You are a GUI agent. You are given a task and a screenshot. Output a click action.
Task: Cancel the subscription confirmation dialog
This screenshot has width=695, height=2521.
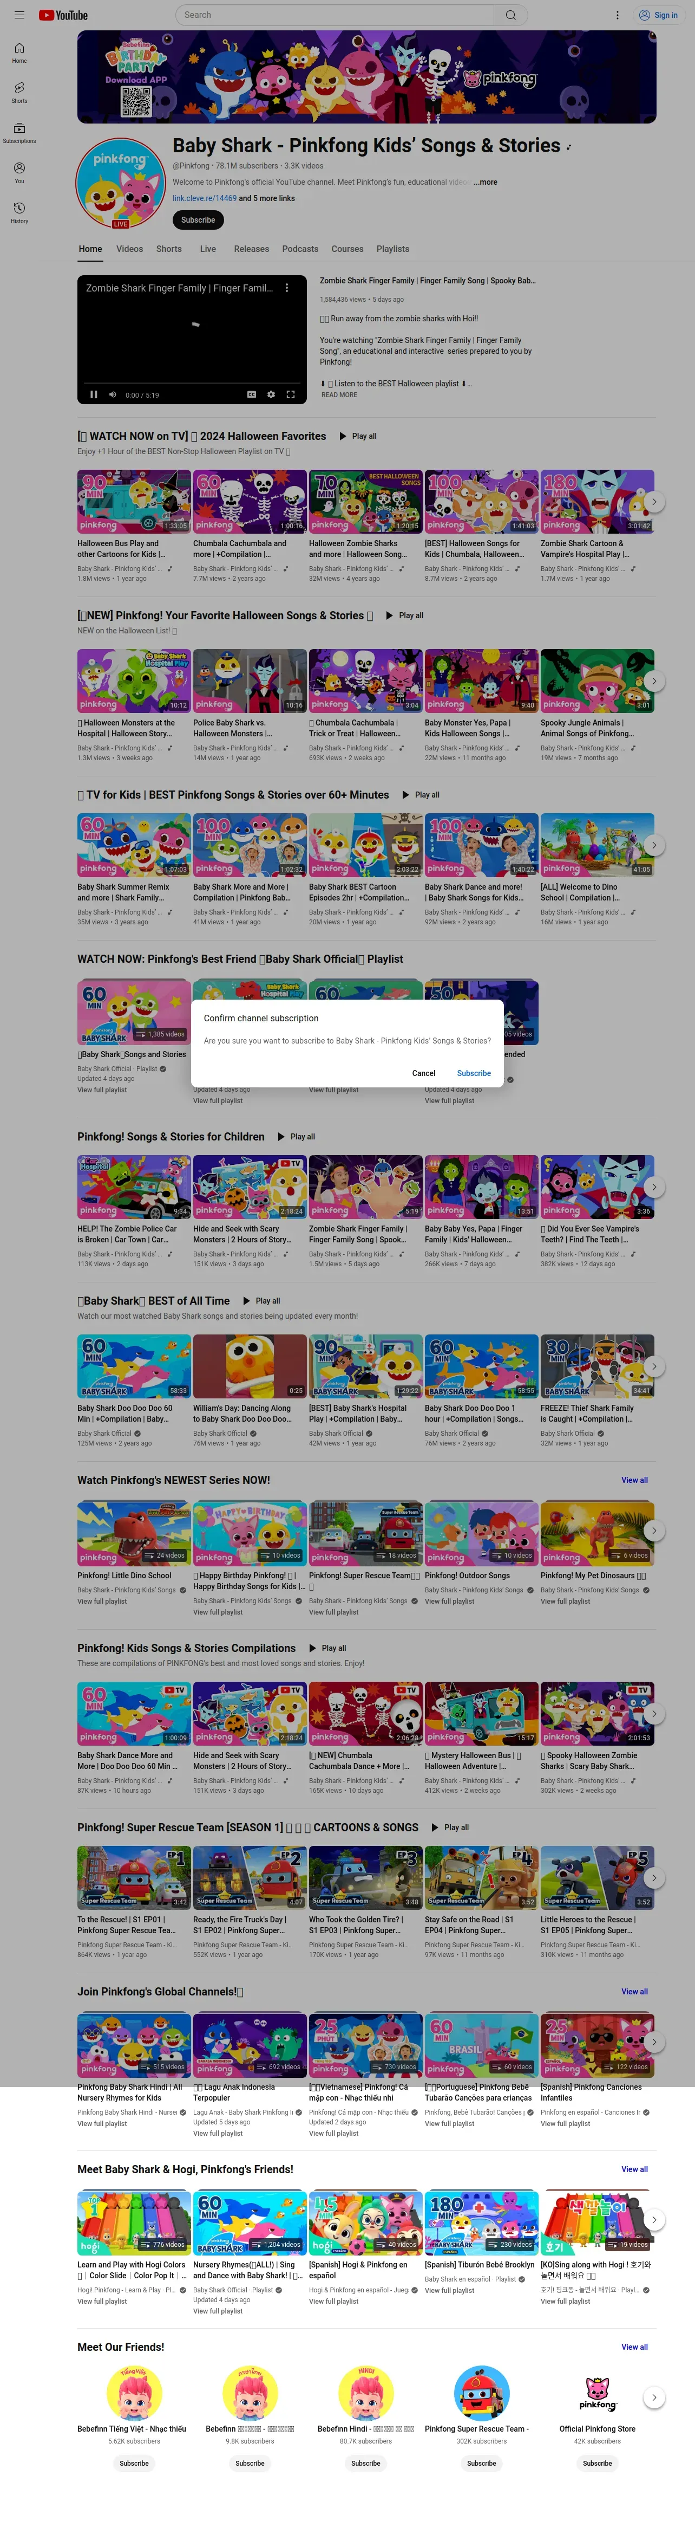pos(423,1073)
